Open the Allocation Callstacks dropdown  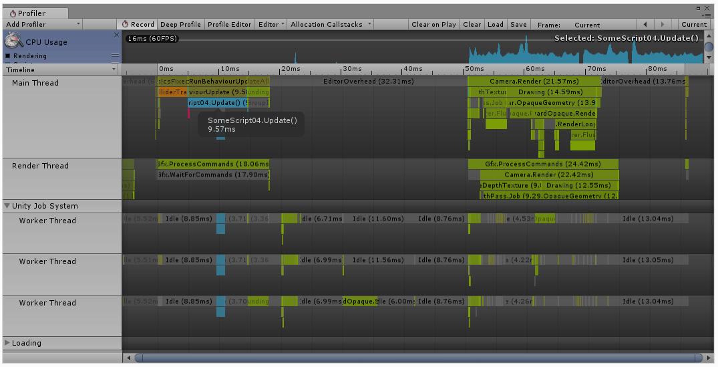click(x=331, y=24)
